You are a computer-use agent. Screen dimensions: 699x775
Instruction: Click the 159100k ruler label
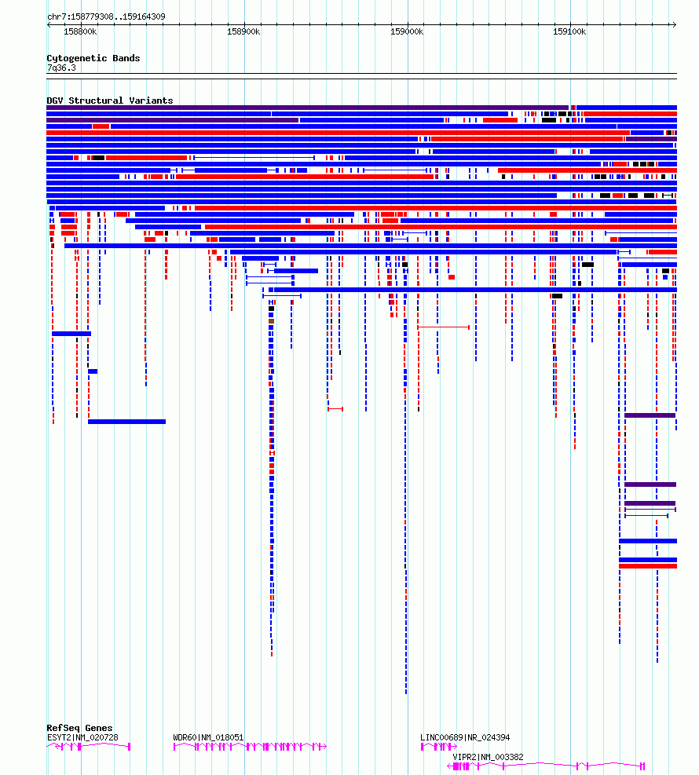click(x=569, y=31)
